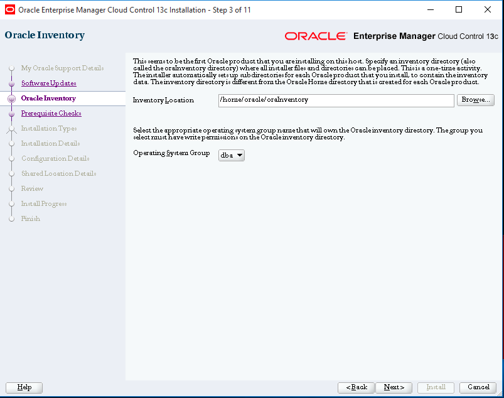Viewport: 504px width, 398px height.
Task: Cancel the Enterprise Manager installation
Action: click(x=477, y=387)
